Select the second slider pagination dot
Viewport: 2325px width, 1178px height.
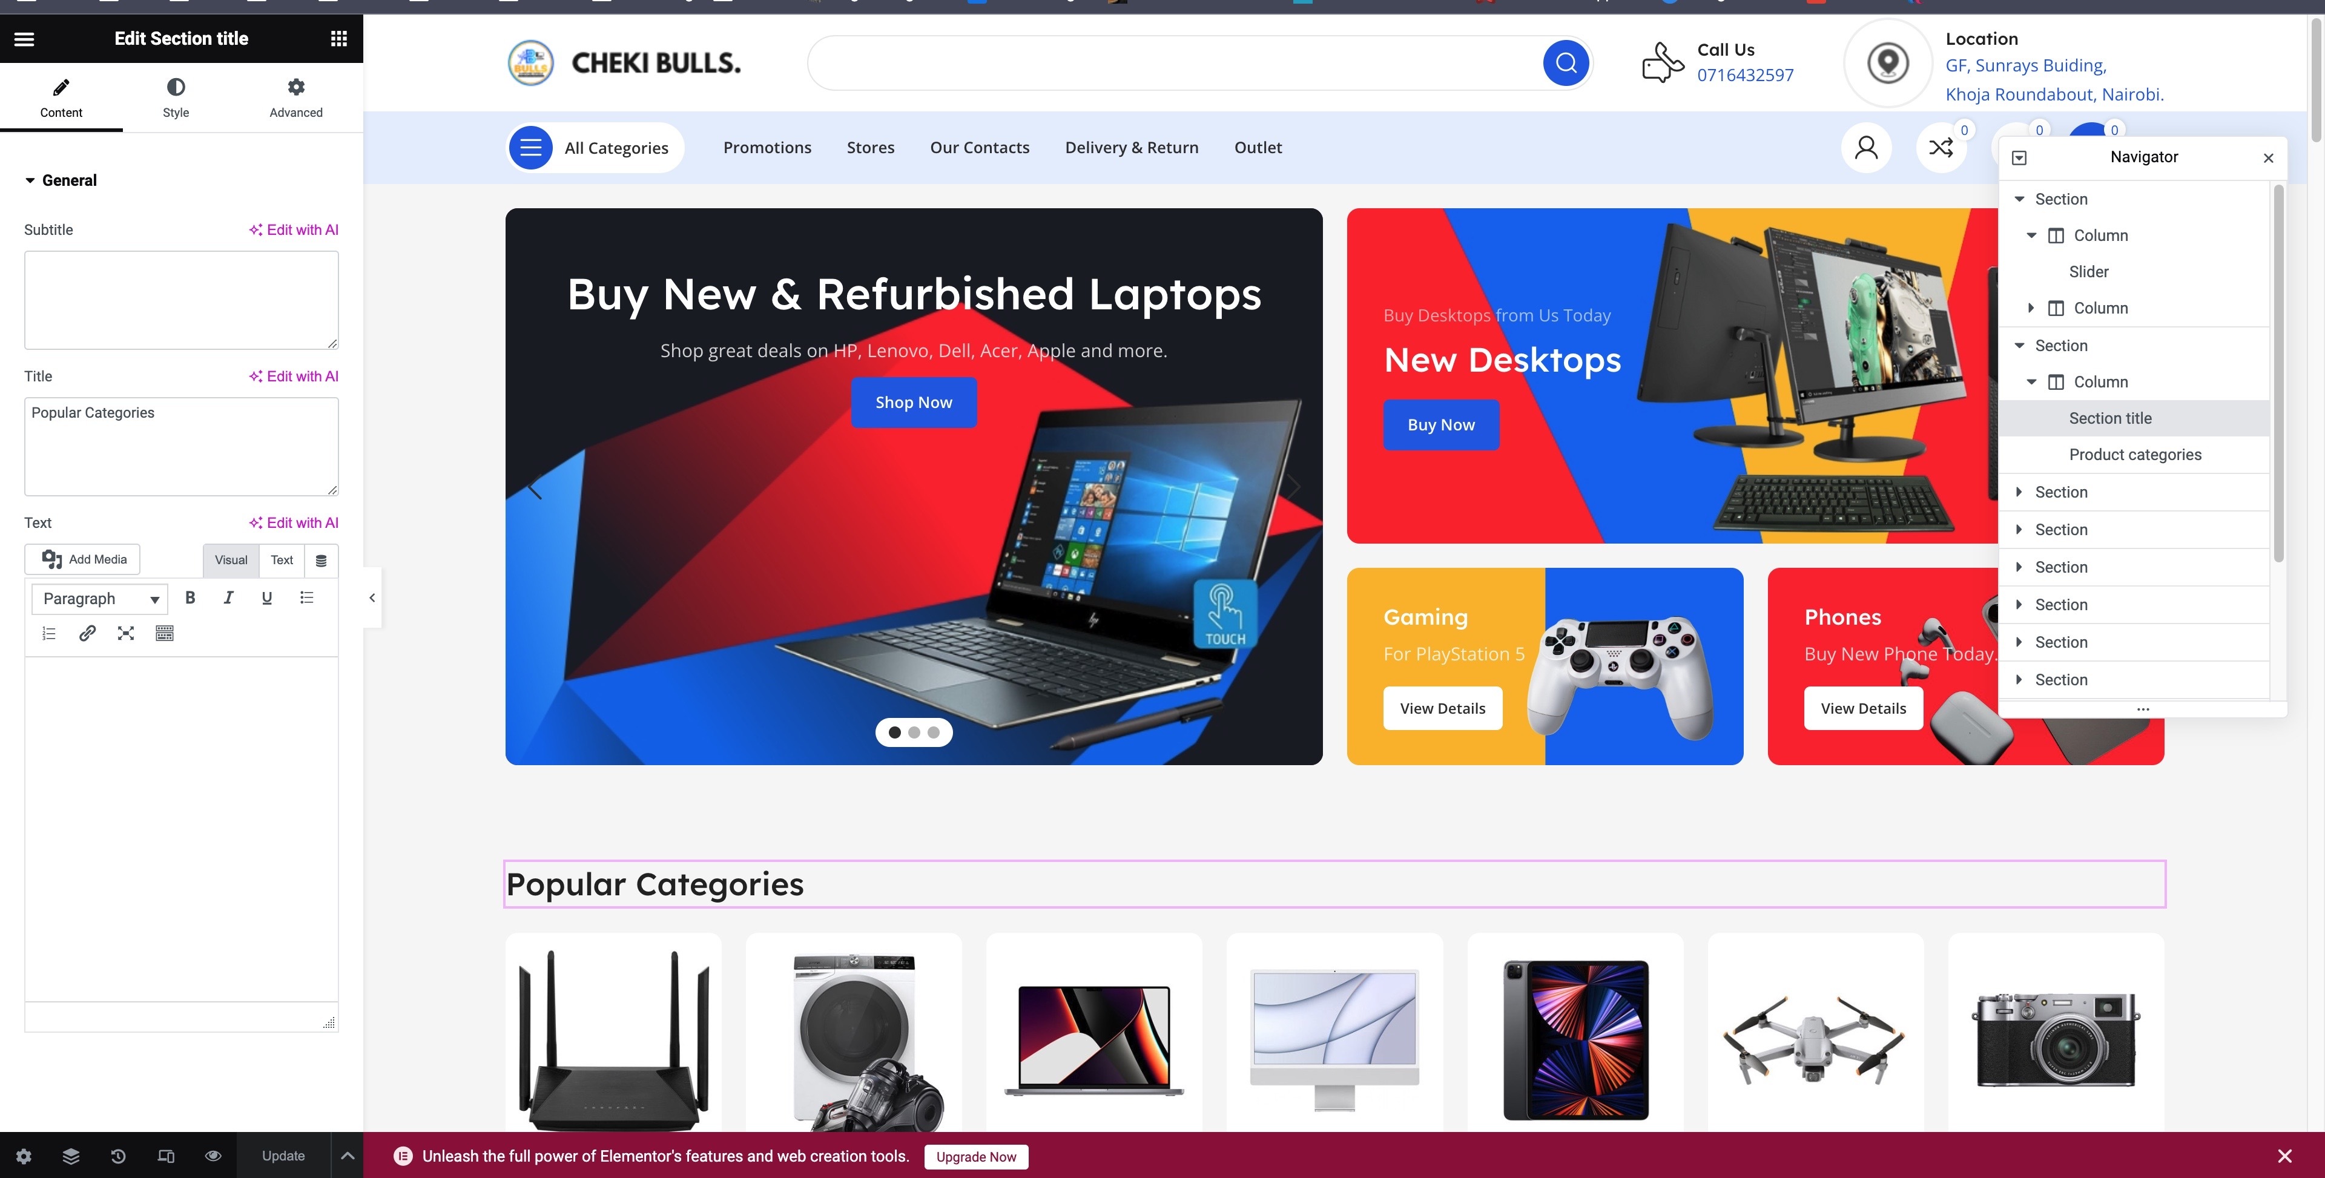click(x=914, y=732)
